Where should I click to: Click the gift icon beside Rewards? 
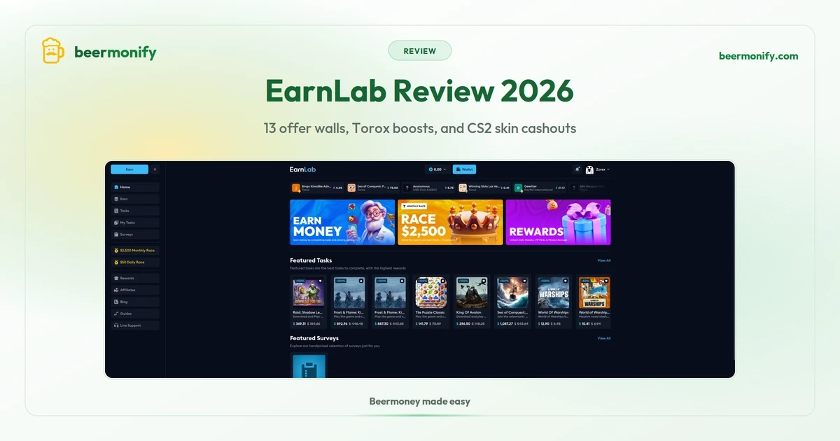pyautogui.click(x=116, y=278)
